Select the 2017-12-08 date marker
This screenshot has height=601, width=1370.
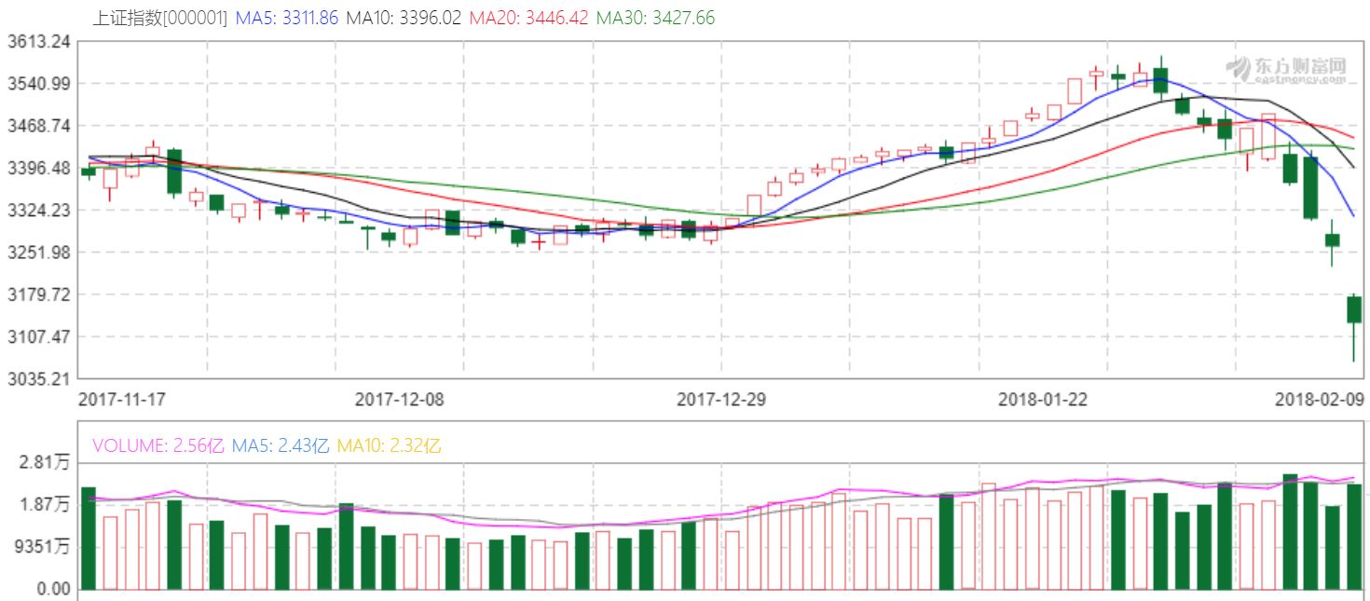point(399,399)
